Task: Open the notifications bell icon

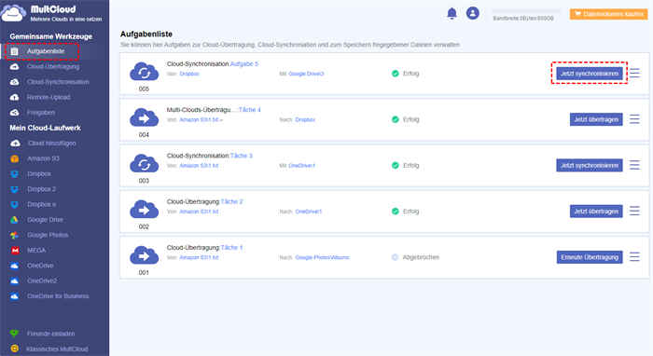Action: point(452,13)
